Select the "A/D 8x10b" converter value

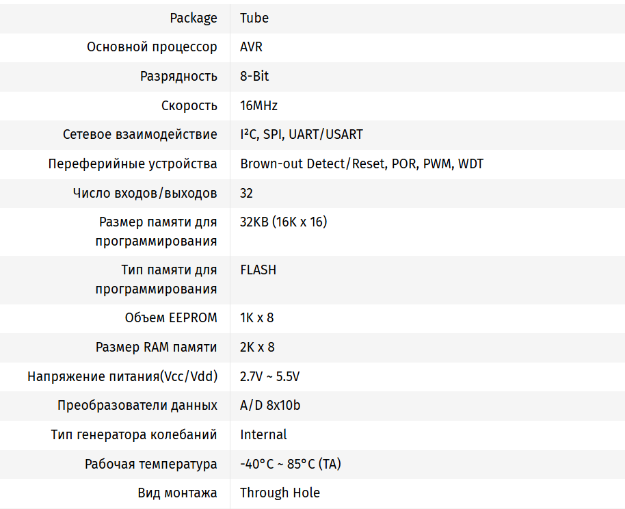(270, 405)
